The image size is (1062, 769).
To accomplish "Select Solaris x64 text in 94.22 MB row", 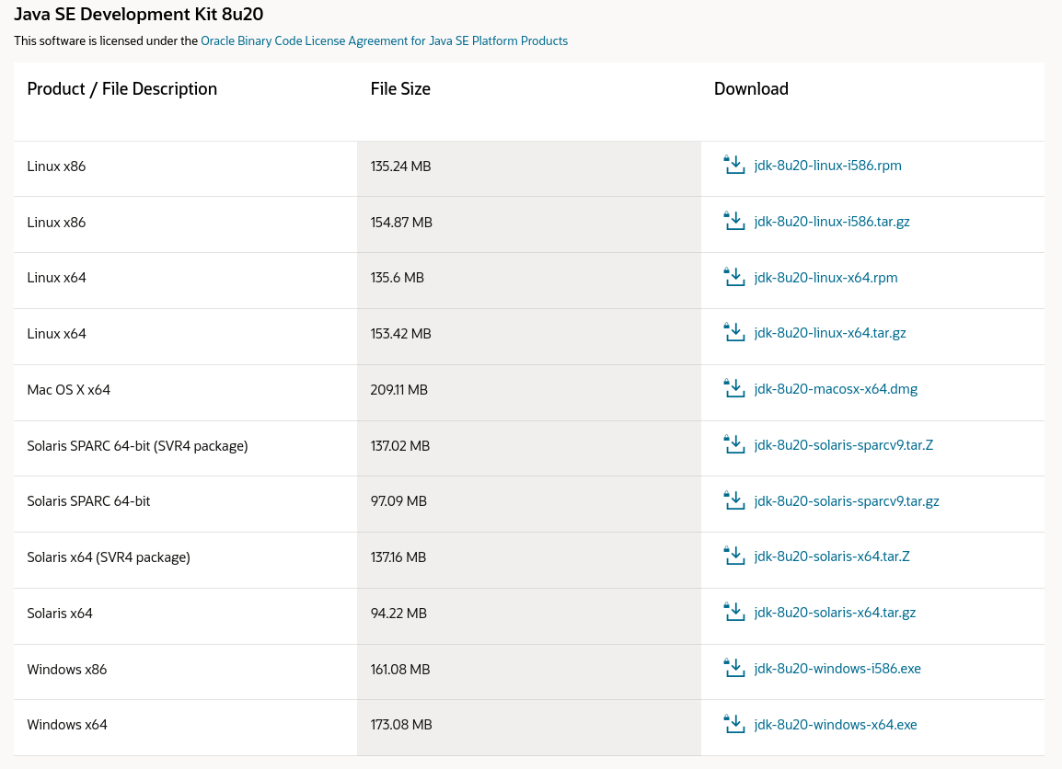I will click(60, 614).
